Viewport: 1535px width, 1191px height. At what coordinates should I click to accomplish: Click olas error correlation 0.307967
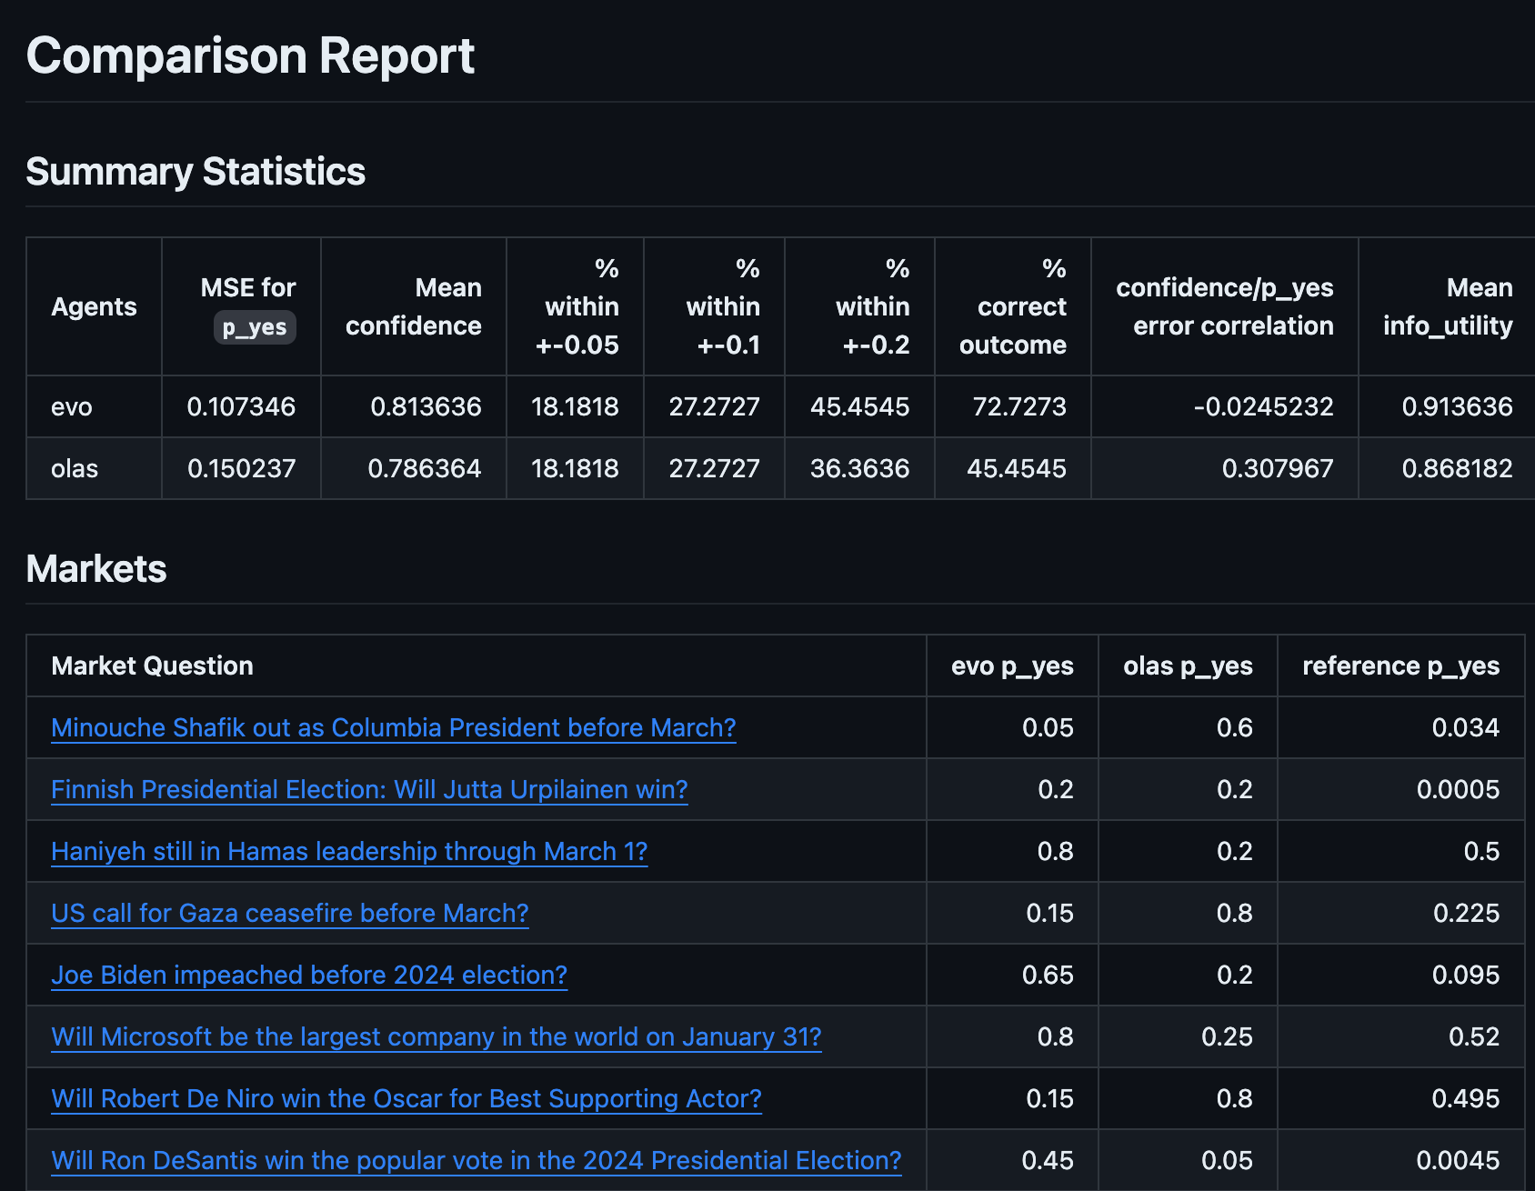(x=1278, y=468)
